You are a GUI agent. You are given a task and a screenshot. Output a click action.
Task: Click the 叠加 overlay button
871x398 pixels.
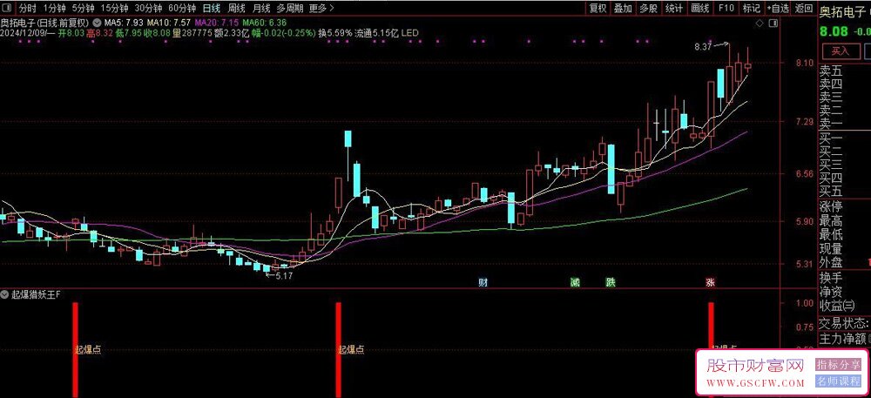623,8
